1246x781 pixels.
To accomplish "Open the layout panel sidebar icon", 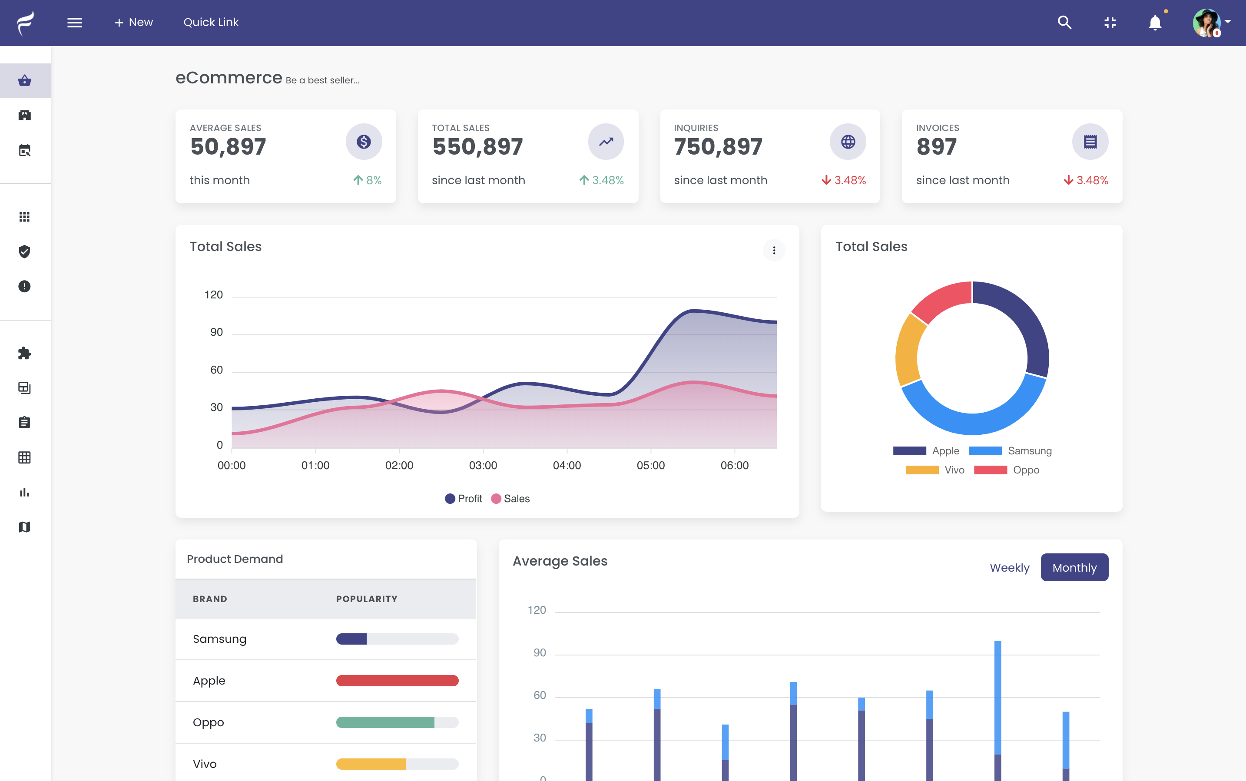I will pos(24,387).
